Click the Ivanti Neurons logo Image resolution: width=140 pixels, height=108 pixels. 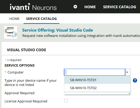click(x=33, y=7)
